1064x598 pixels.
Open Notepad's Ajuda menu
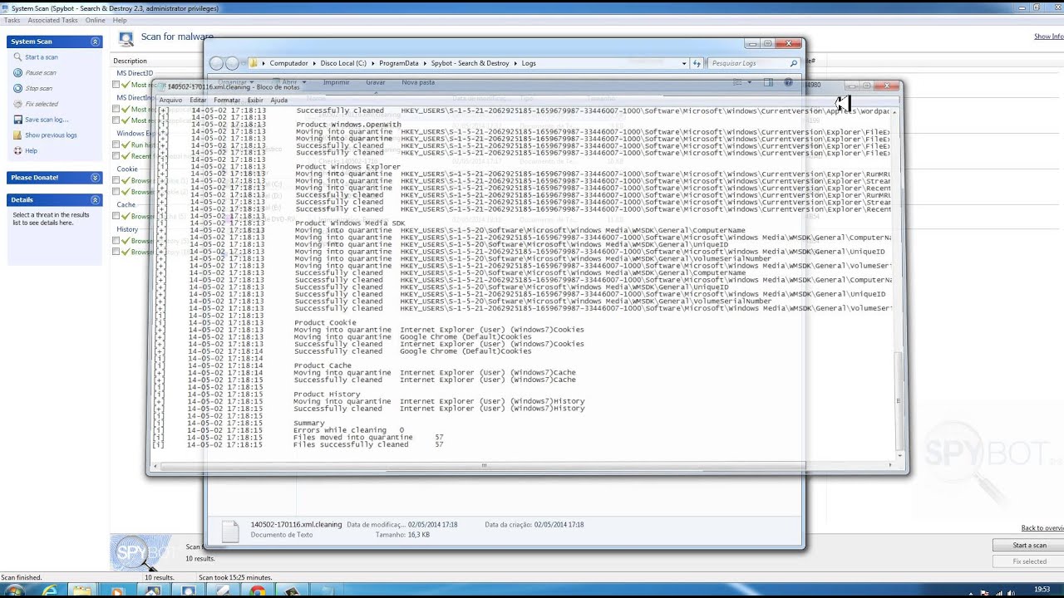279,100
